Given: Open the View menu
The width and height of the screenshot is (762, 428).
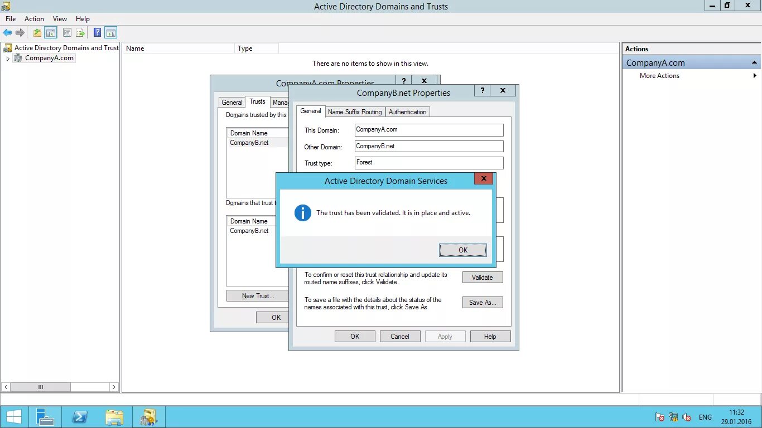Looking at the screenshot, I should [60, 19].
